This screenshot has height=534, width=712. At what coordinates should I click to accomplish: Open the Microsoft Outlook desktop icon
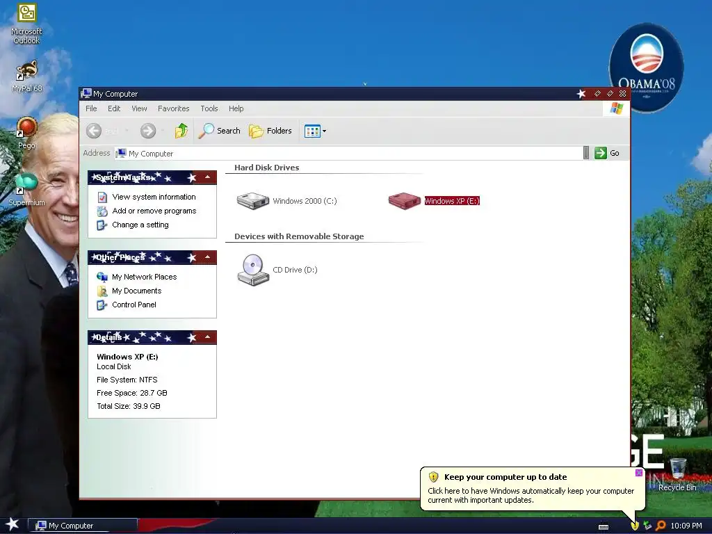pyautogui.click(x=26, y=24)
